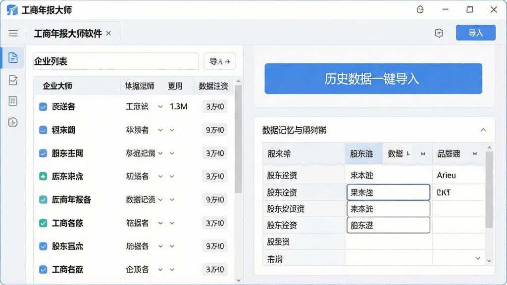The image size is (507, 285).
Task: Open second dropdown in 股东昌亦 row
Action: [x=172, y=246]
